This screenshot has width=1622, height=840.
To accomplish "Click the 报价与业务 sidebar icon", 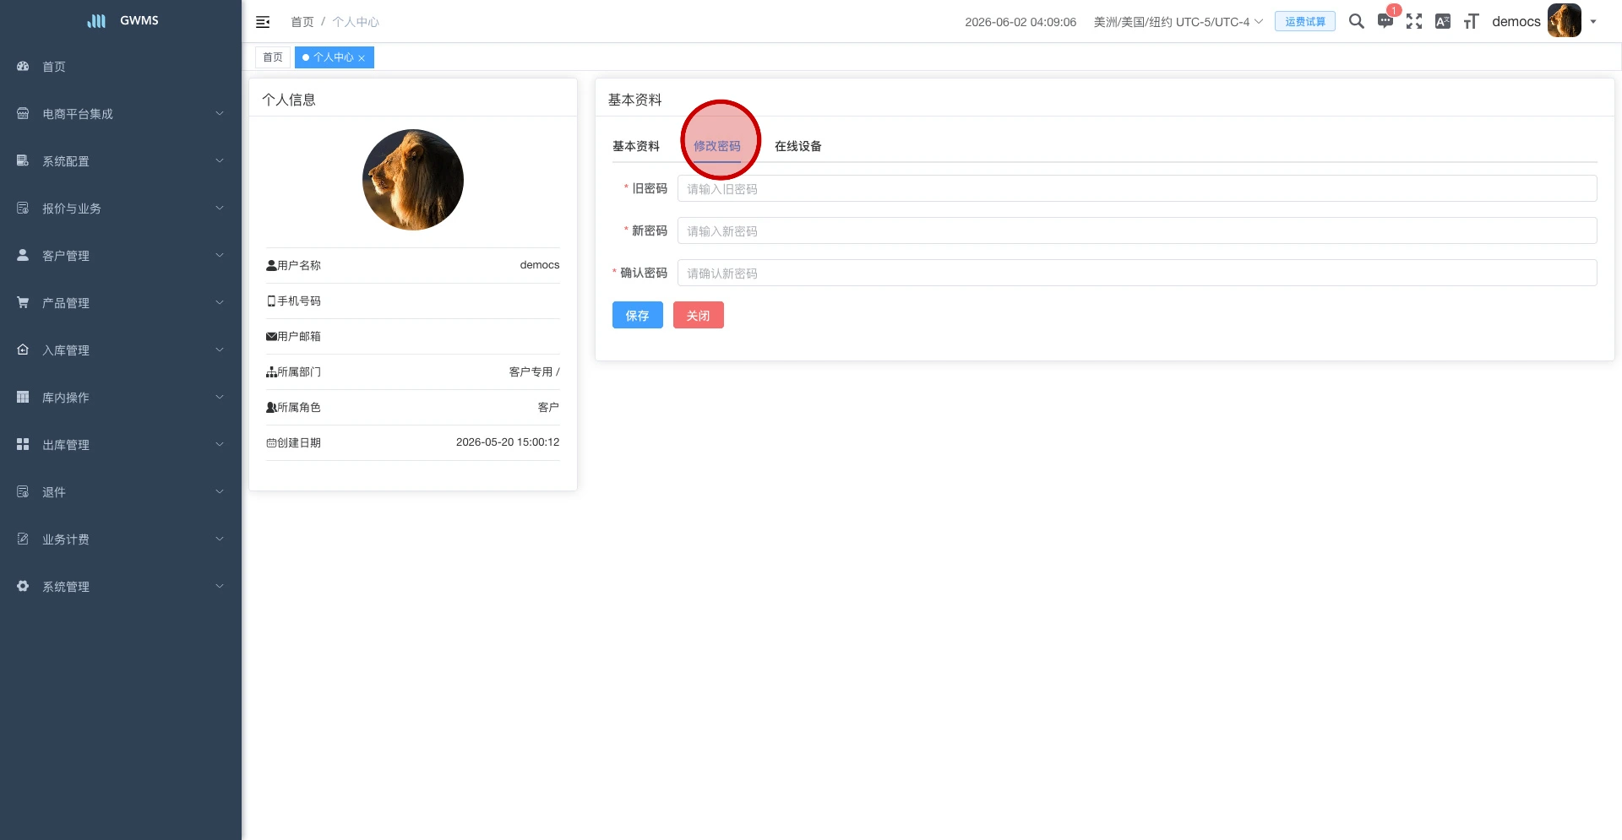I will point(23,208).
